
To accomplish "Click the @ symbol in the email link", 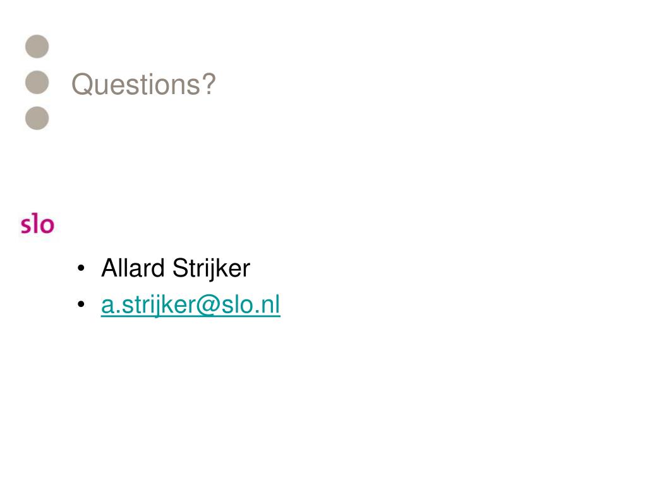I will 208,306.
